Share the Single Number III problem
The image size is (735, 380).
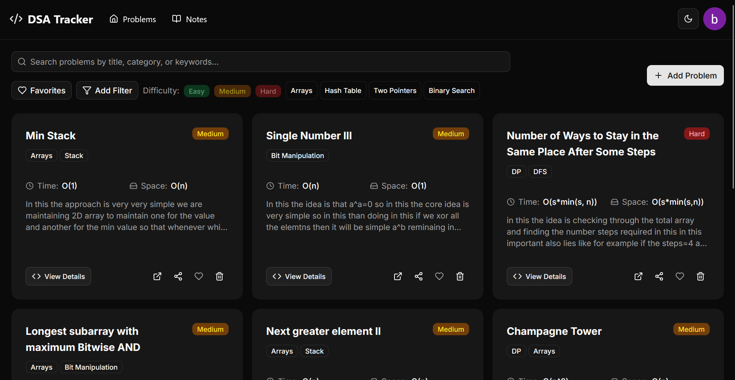[x=419, y=276]
